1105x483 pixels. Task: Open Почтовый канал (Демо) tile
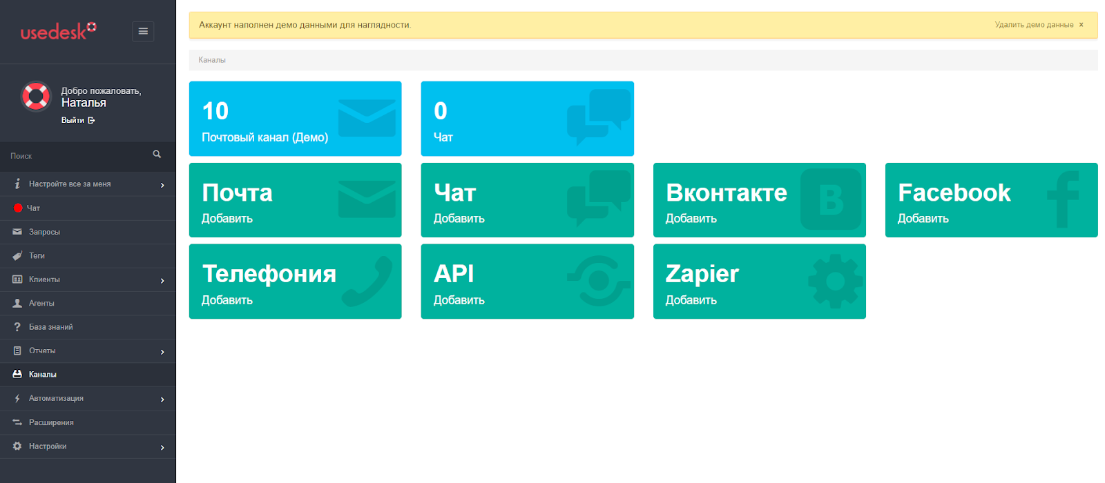point(295,119)
